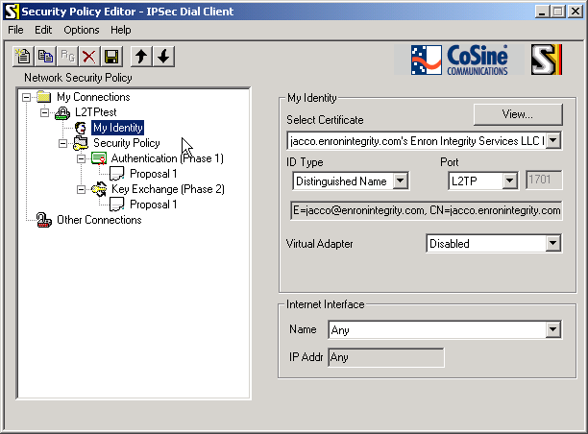Click the Copy toolbar icon
The height and width of the screenshot is (434, 588).
(x=45, y=57)
